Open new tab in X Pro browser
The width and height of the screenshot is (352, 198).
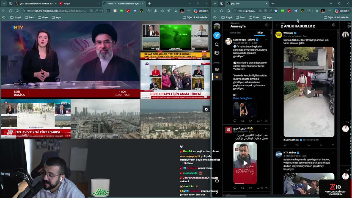[x=273, y=4]
